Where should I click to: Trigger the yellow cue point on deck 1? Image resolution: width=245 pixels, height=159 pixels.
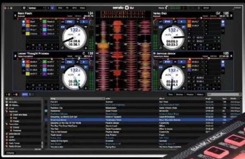click(28, 34)
